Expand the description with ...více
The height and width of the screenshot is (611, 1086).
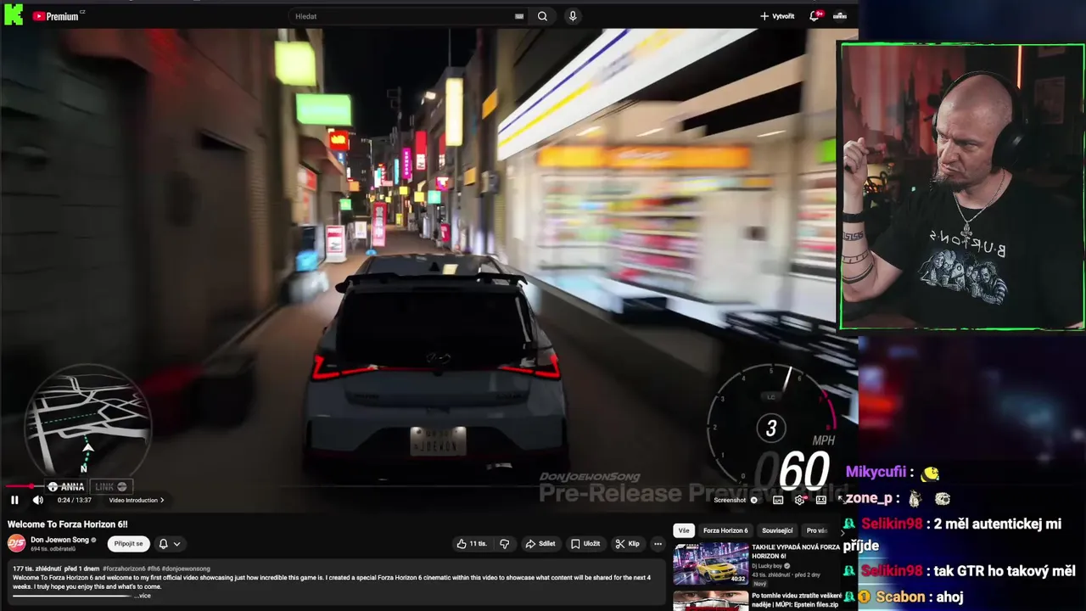click(143, 596)
